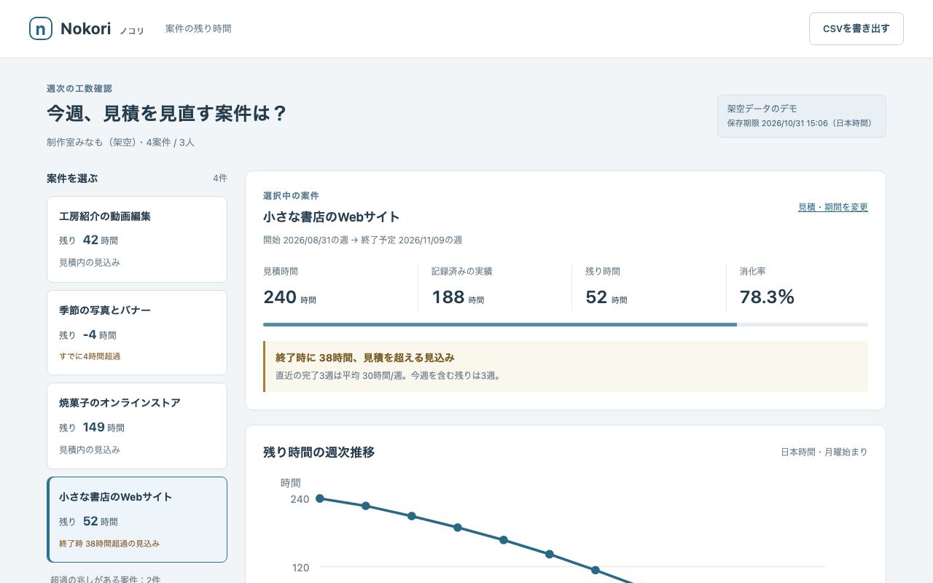Viewport: 933px width, 583px height.
Task: Click the chart point at 240 hours
Action: click(x=319, y=498)
